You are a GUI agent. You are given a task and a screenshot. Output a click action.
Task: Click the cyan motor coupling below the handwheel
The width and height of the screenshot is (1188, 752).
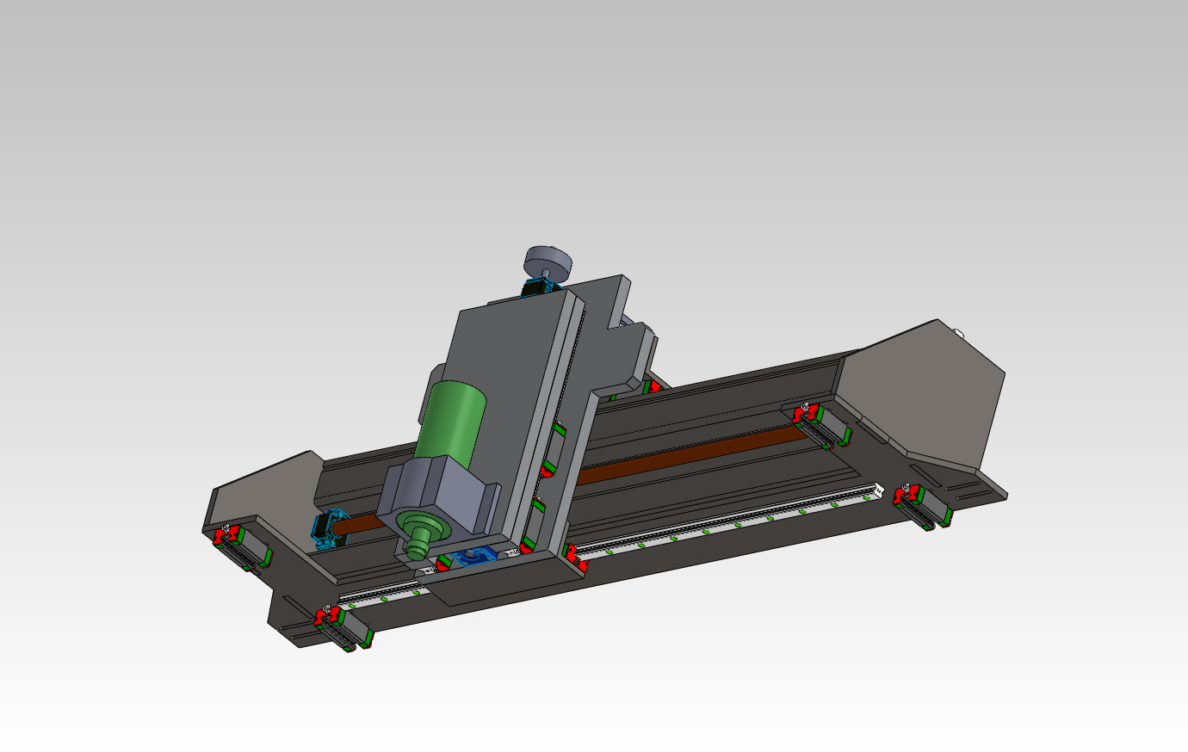539,287
